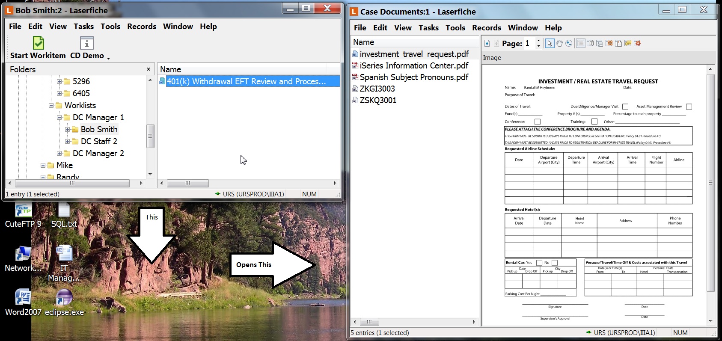Select the Network desktop icon

click(x=23, y=254)
